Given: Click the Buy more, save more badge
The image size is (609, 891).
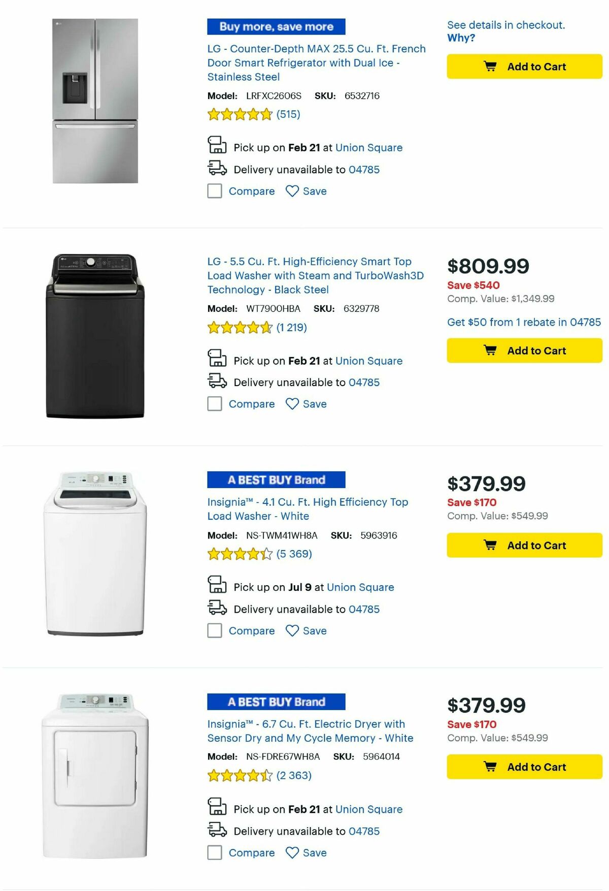Looking at the screenshot, I should 276,27.
